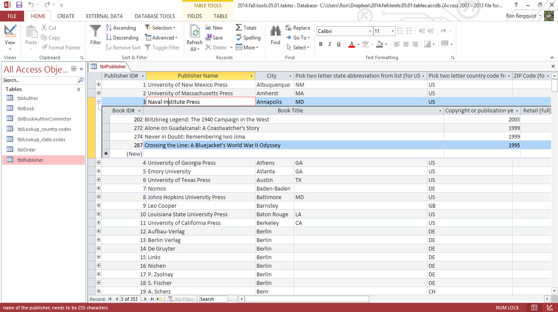This screenshot has width=558, height=312.
Task: Click the Ron Bergquist account name
Action: click(522, 16)
